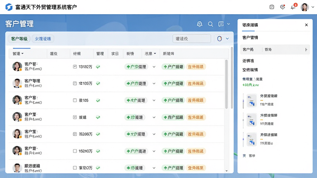Open the notification bell with the red badge
The width and height of the screenshot is (317, 178).
click(x=293, y=7)
